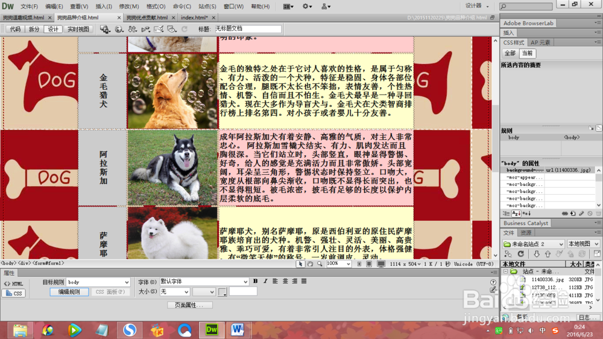Open the zoom level 100% dropdown
Image resolution: width=603 pixels, height=339 pixels.
(x=339, y=264)
